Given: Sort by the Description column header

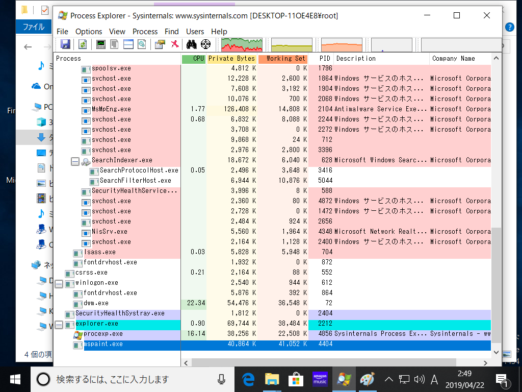Looking at the screenshot, I should [x=381, y=58].
